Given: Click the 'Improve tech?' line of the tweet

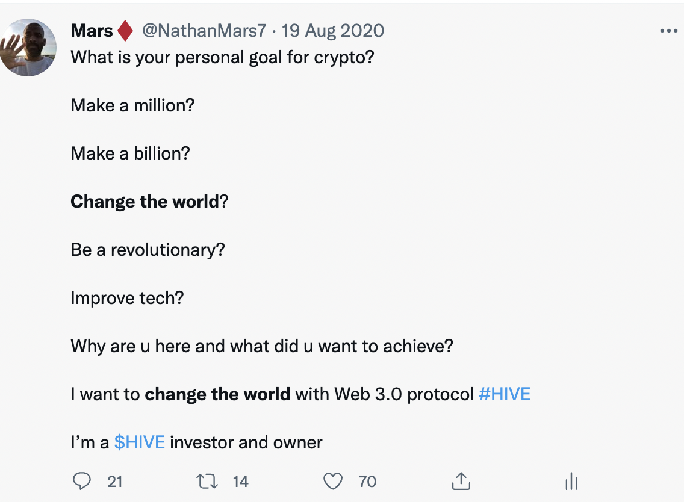Looking at the screenshot, I should [127, 299].
